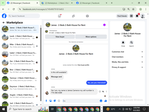This screenshot has height=112, width=149.
Task: Open the James chat header avatar
Action: coord(48,25)
